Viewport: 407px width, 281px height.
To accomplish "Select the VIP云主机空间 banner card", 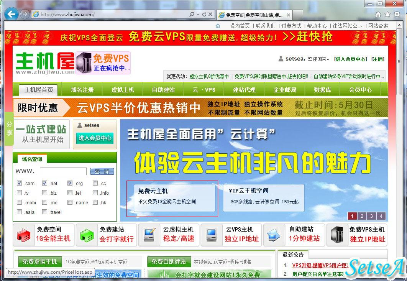I will tap(263, 198).
